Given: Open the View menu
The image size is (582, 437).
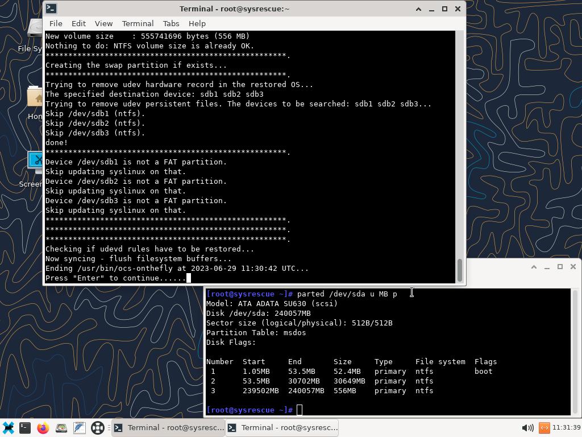Looking at the screenshot, I should [103, 23].
